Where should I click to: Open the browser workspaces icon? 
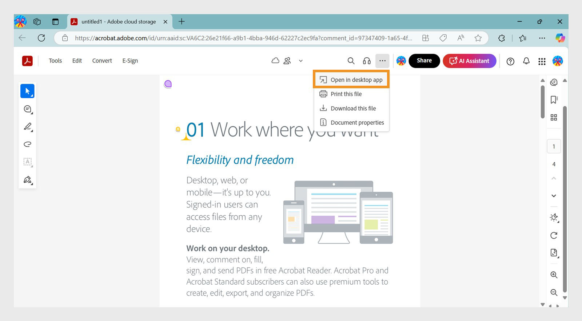click(x=37, y=22)
